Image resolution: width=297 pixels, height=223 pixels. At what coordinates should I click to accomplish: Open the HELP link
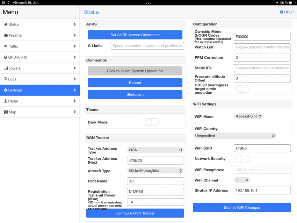coord(287,12)
